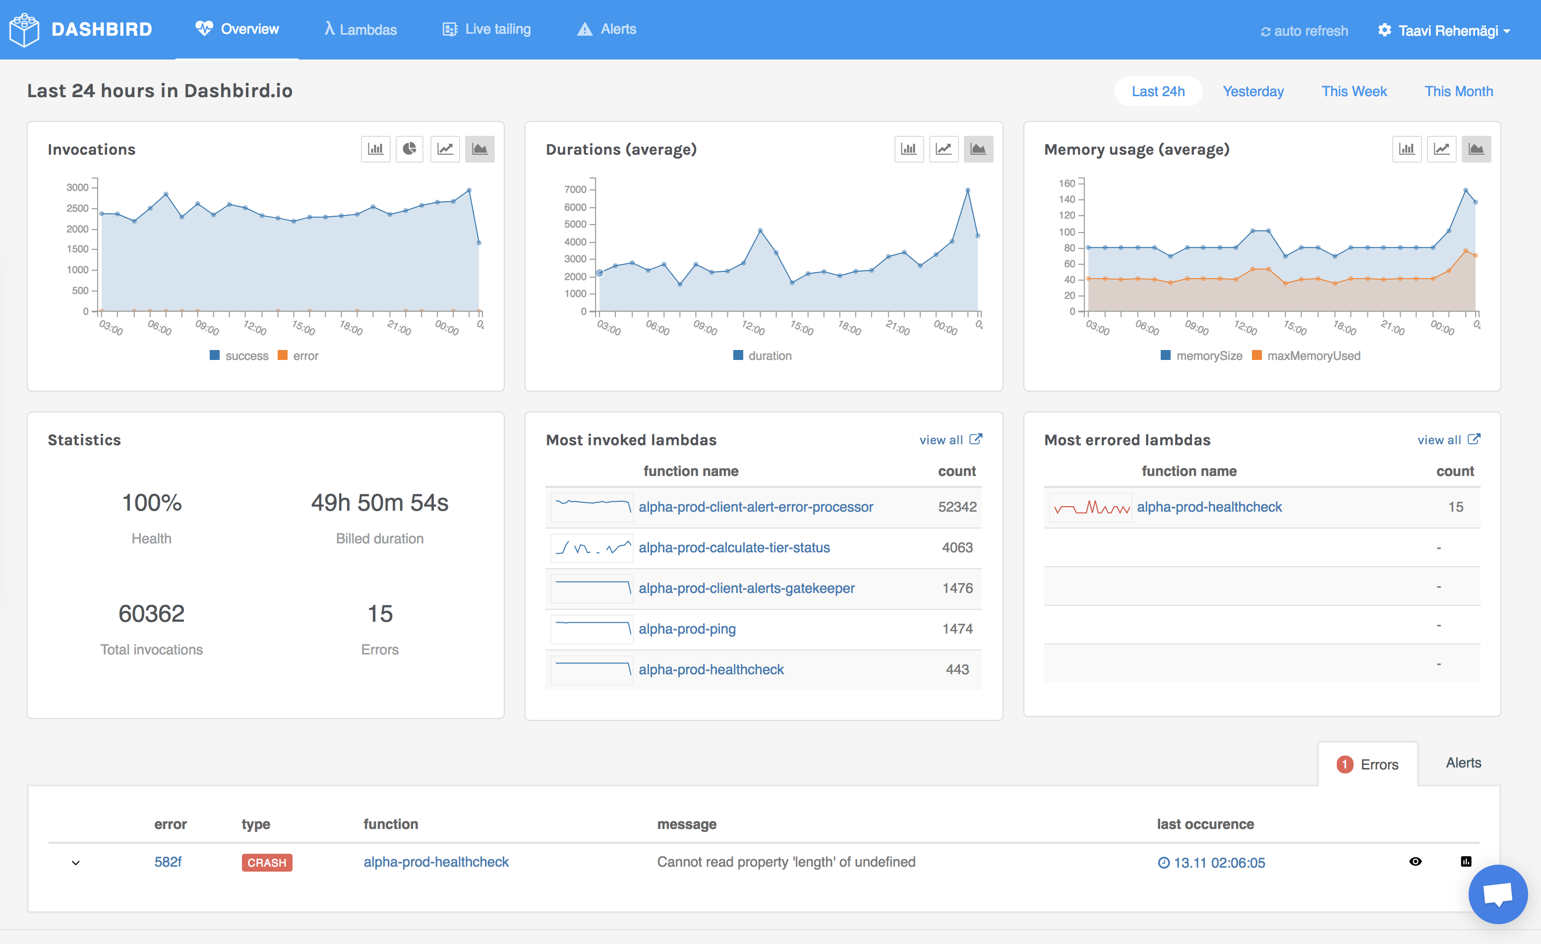The width and height of the screenshot is (1541, 944).
Task: Click external link icon beside most errored view all
Action: (1474, 438)
